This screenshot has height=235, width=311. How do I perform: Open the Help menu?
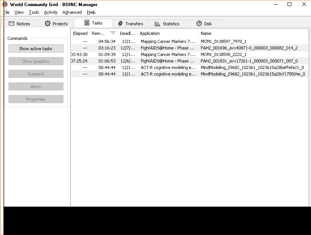coord(91,12)
